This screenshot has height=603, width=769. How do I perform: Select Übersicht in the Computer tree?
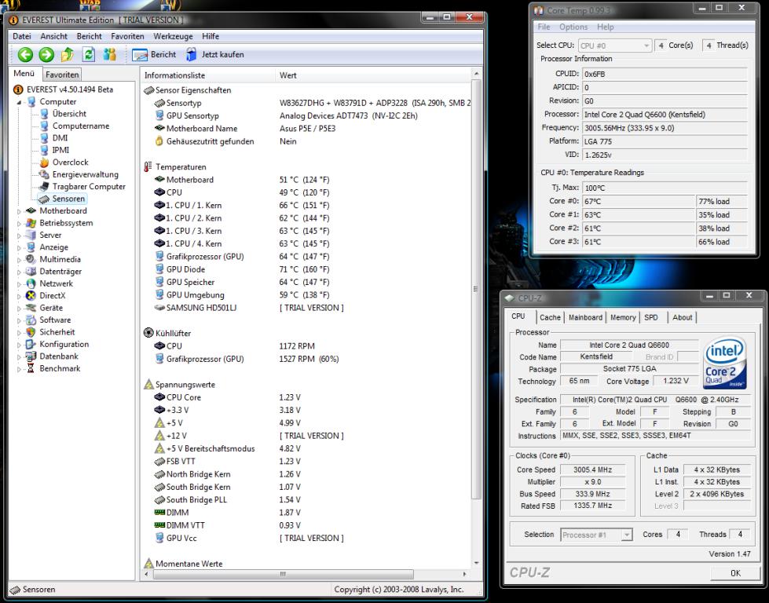[x=69, y=114]
